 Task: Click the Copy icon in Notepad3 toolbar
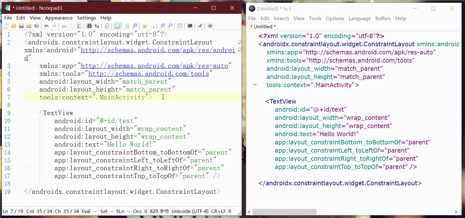[72, 26]
